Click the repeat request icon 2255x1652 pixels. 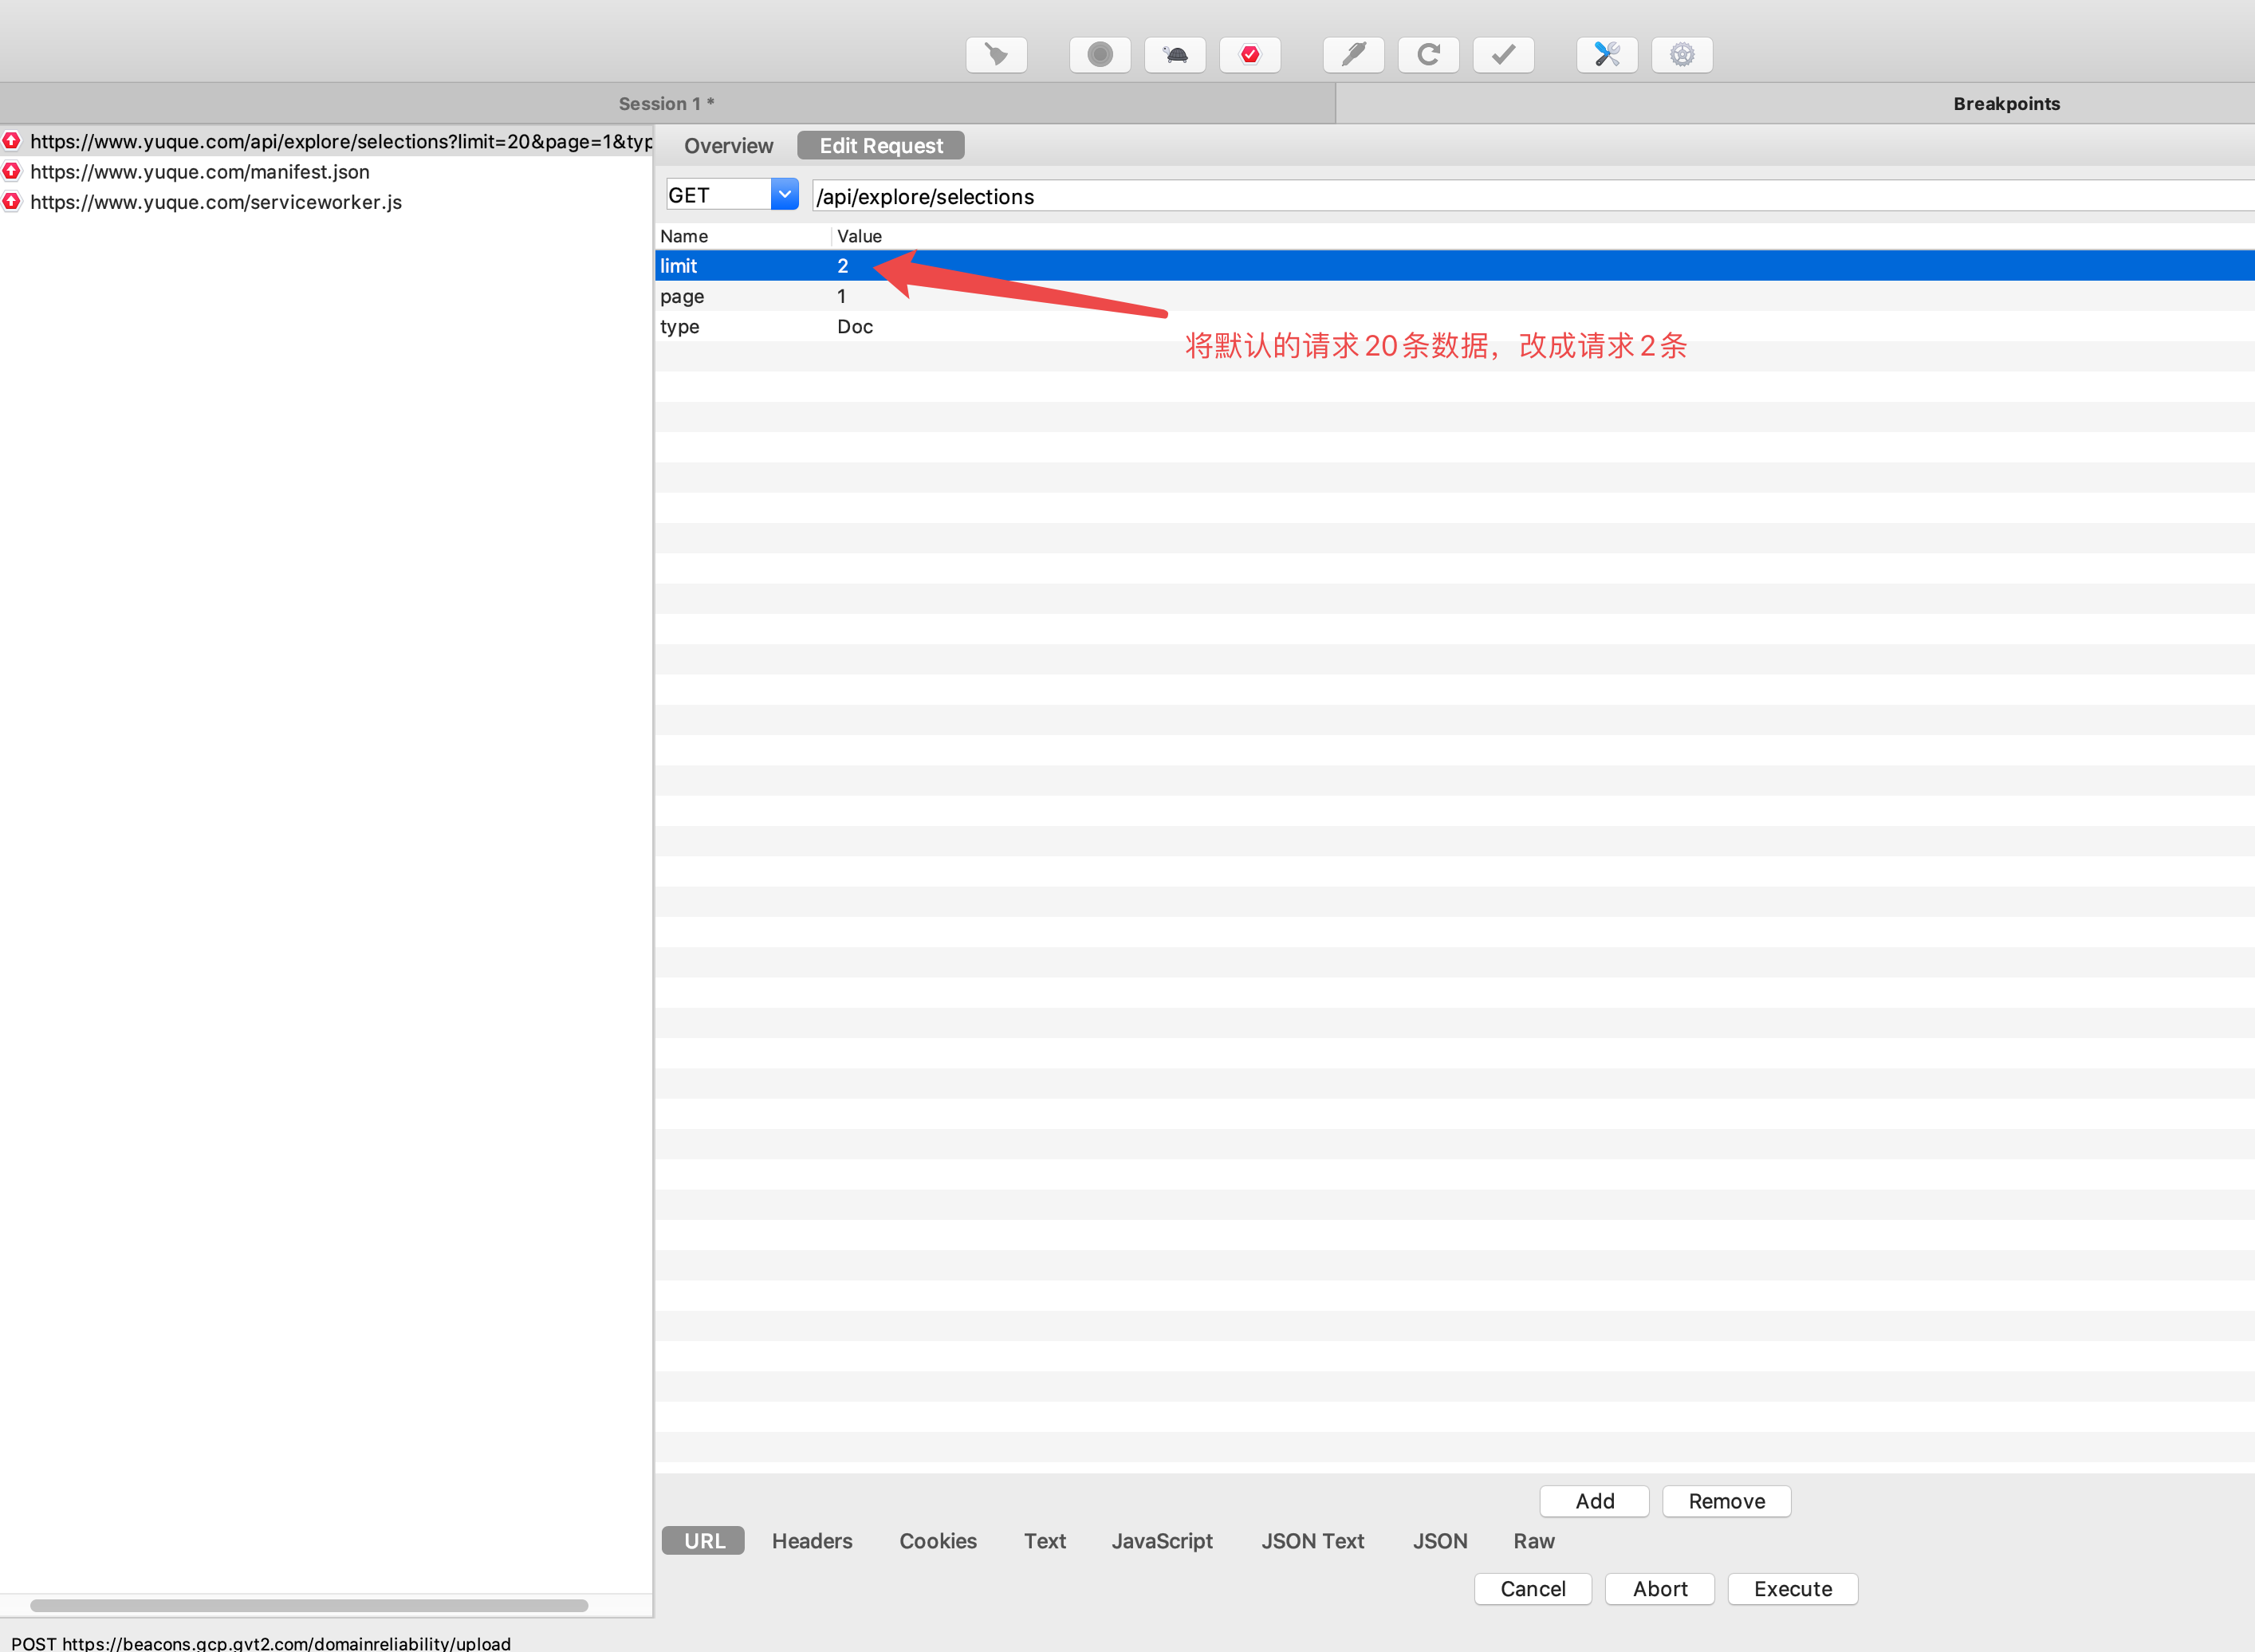pyautogui.click(x=1428, y=54)
